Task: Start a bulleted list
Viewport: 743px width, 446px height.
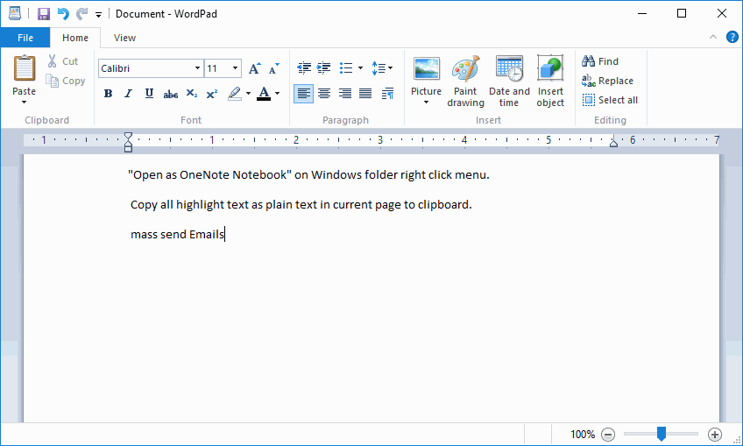Action: 346,68
